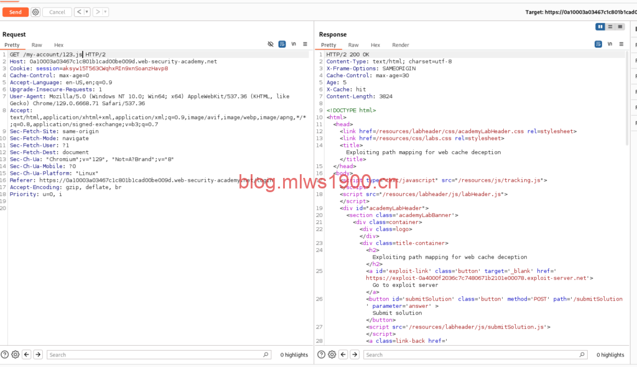Go to next request in history
Image resolution: width=637 pixels, height=367 pixels.
point(98,12)
